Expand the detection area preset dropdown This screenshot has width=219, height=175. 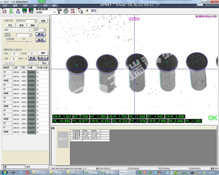coord(30,35)
